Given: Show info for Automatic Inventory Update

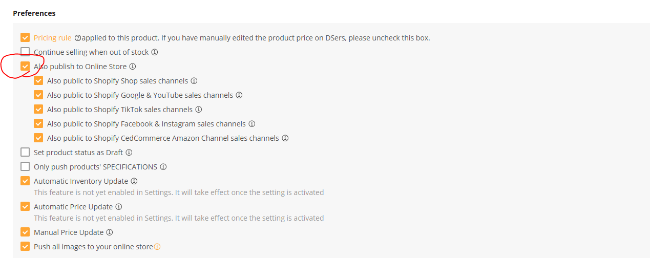Looking at the screenshot, I should click(134, 181).
